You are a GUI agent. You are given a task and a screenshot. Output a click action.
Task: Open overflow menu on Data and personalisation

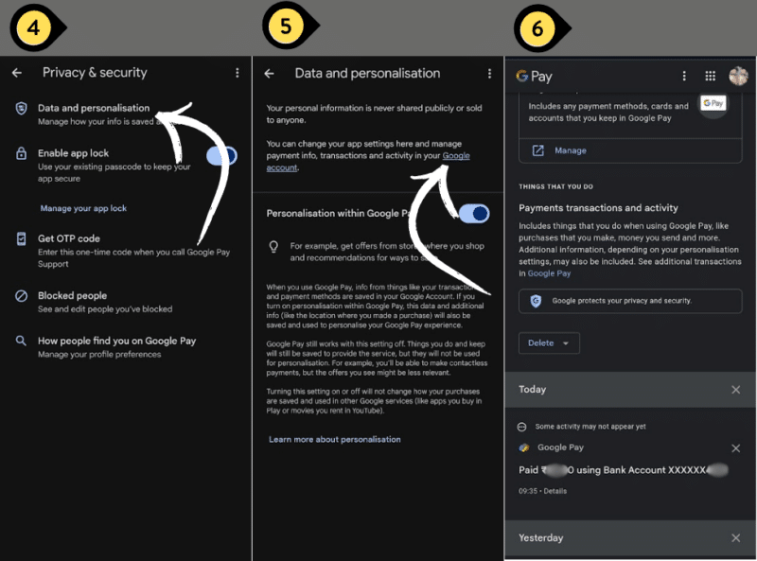coord(489,73)
